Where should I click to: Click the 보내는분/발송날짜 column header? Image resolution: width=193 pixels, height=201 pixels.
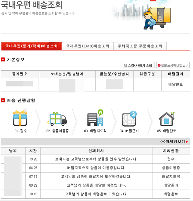[67, 74]
